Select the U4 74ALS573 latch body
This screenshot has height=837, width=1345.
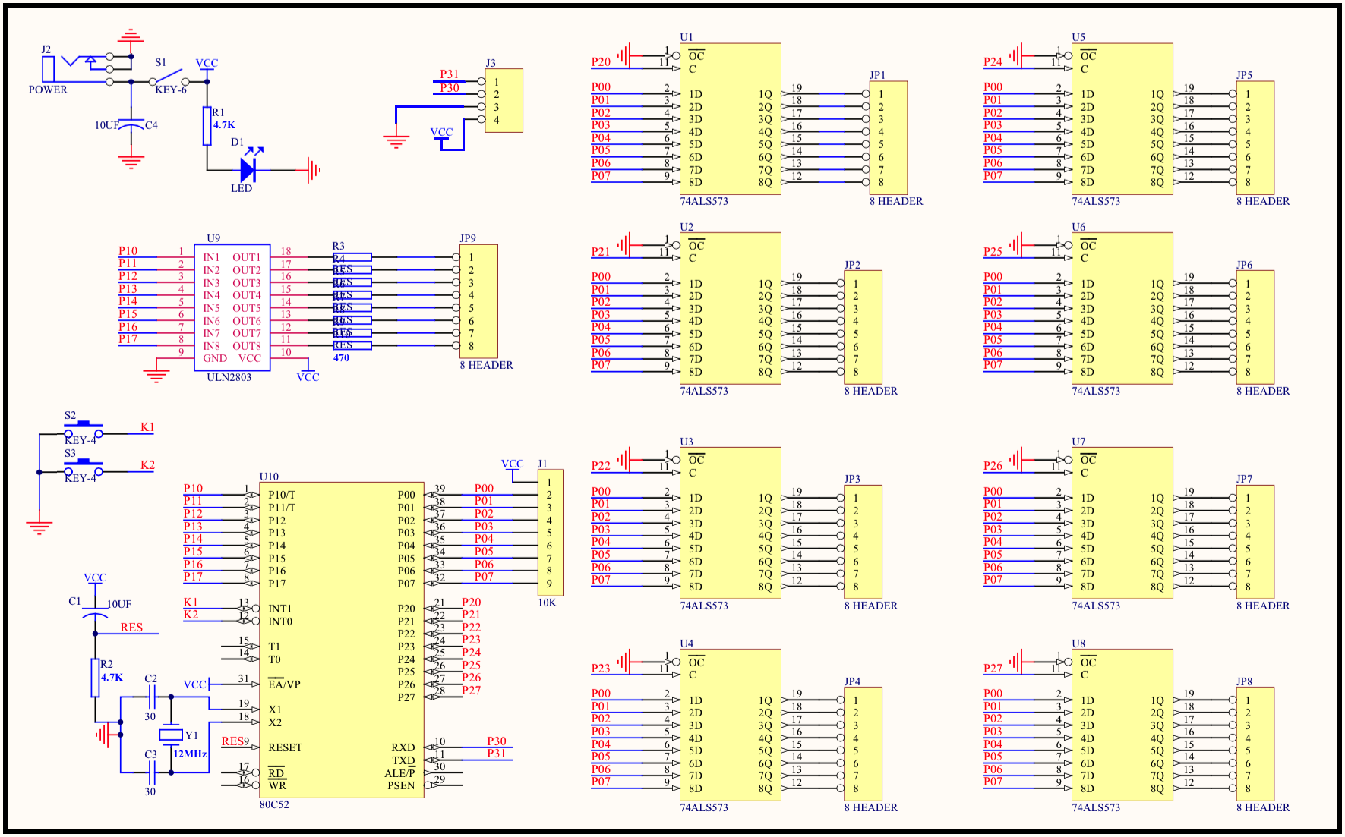click(731, 725)
